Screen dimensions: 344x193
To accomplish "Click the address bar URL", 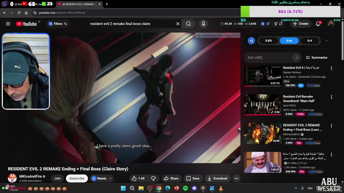I will tap(62, 13).
